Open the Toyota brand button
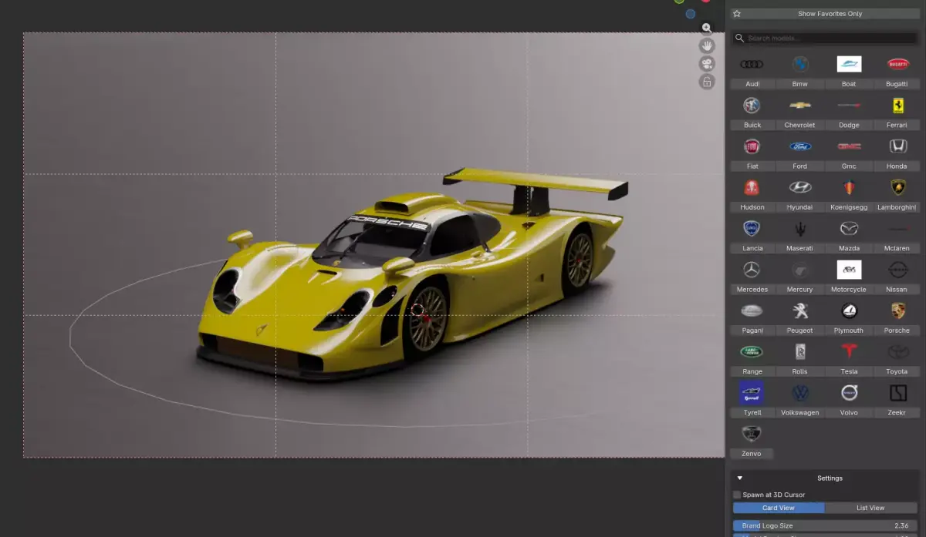Viewport: 926px width, 537px height. (897, 371)
